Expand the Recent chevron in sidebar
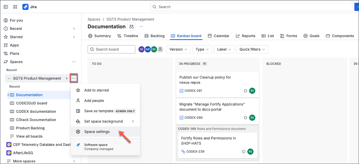 click(74, 29)
